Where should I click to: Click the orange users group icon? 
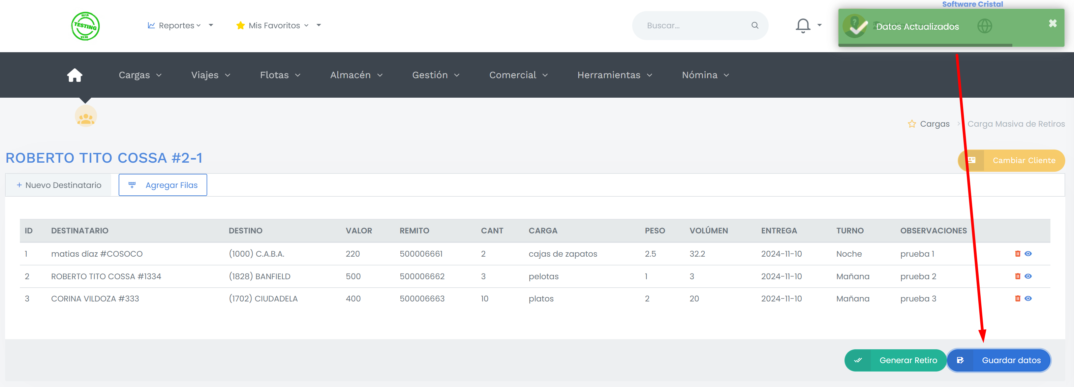(86, 117)
